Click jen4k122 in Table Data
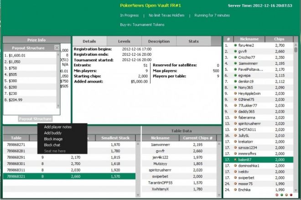This screenshot has height=200, width=301. pos(160,157)
